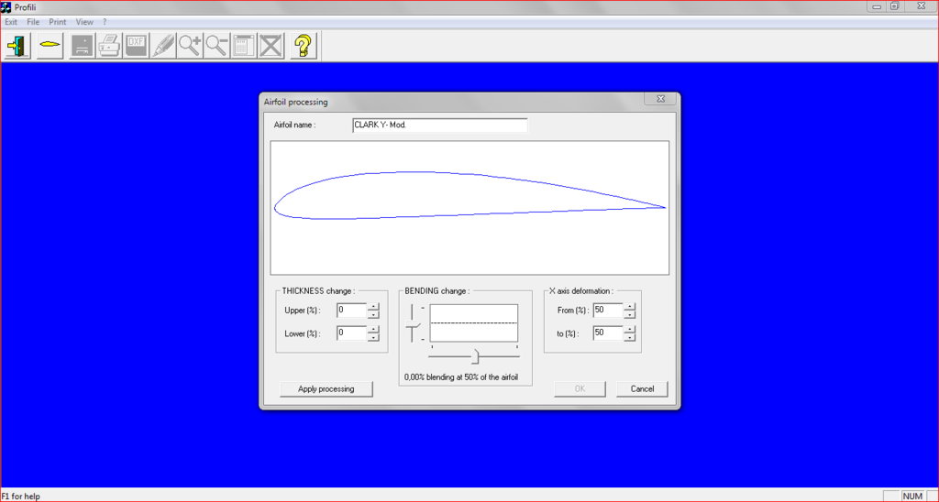Open the File menu
The image size is (939, 502).
click(x=33, y=21)
